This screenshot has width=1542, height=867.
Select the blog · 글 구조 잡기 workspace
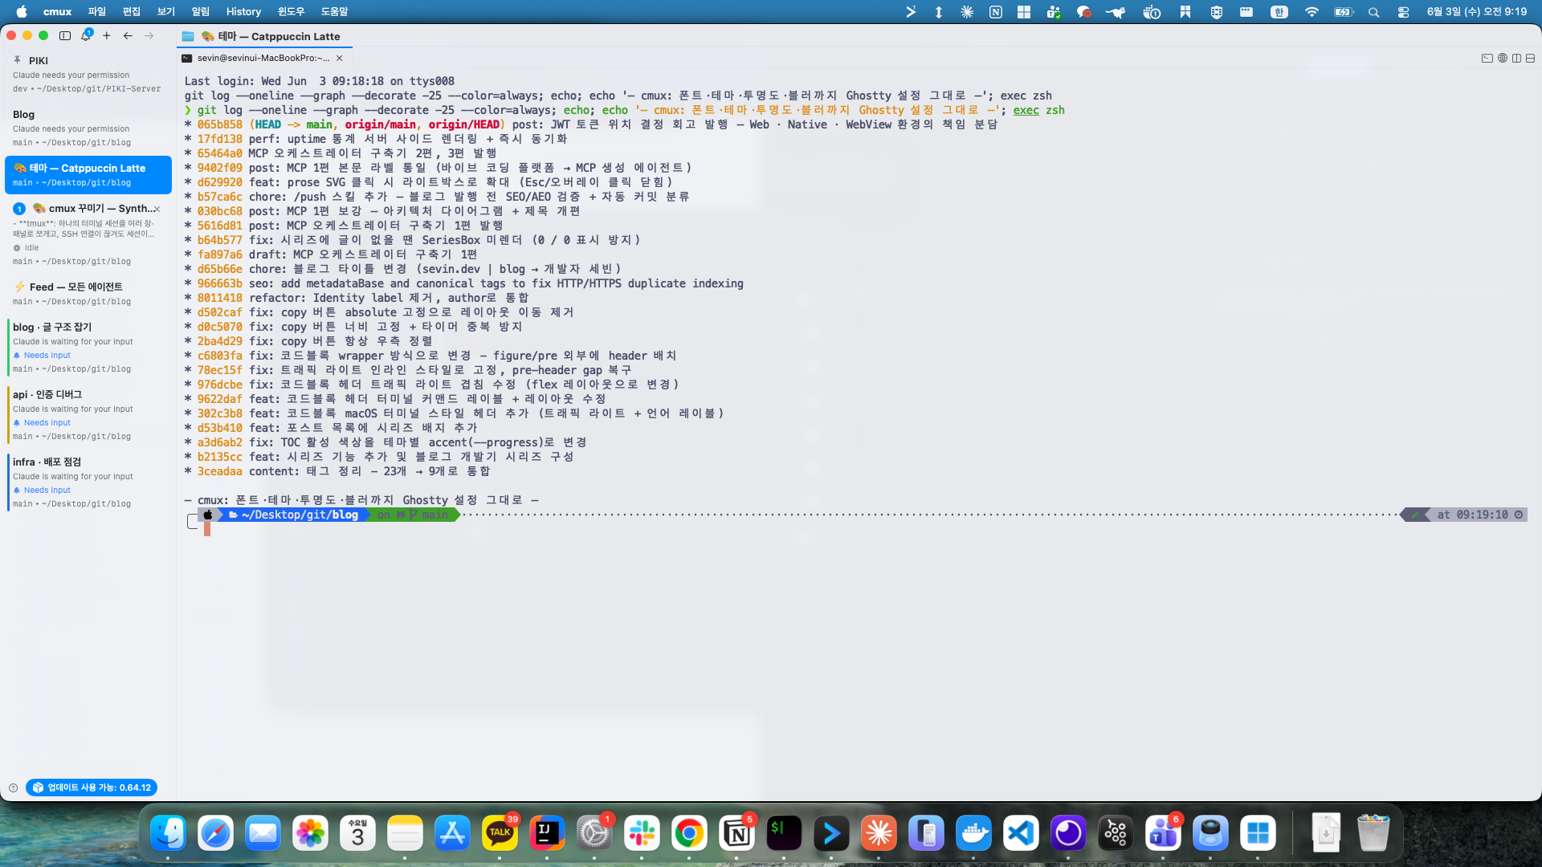(88, 348)
